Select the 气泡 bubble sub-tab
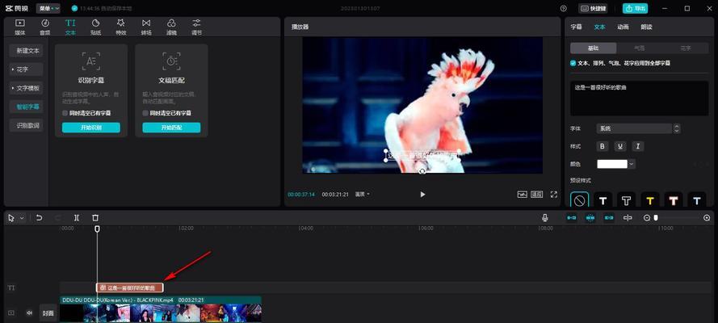The height and width of the screenshot is (323, 718). pos(639,48)
